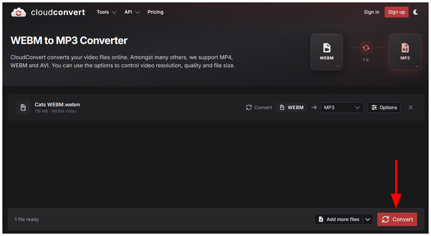
Task: Open conversion Options for the file
Action: point(384,108)
